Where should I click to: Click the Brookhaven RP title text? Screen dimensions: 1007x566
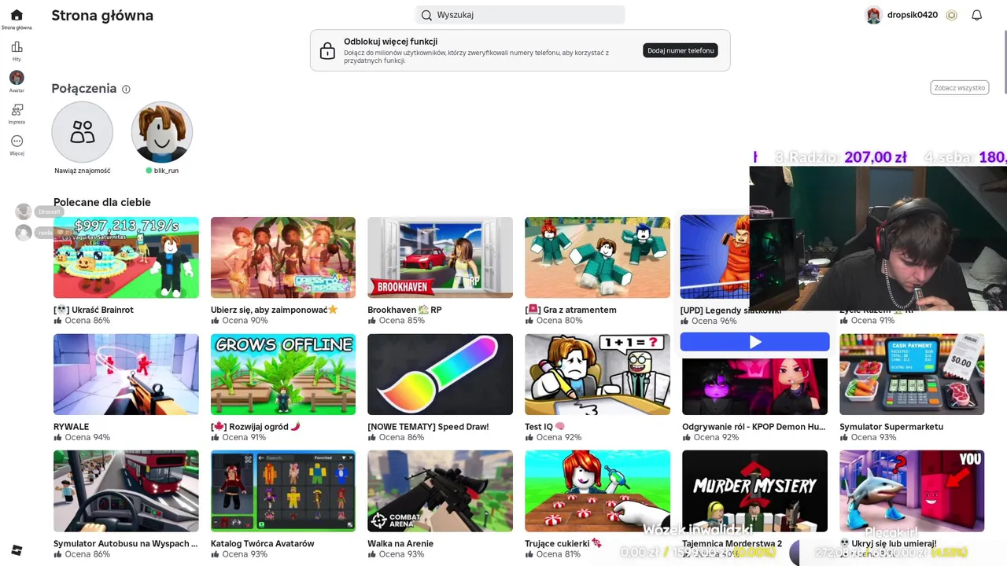(404, 310)
